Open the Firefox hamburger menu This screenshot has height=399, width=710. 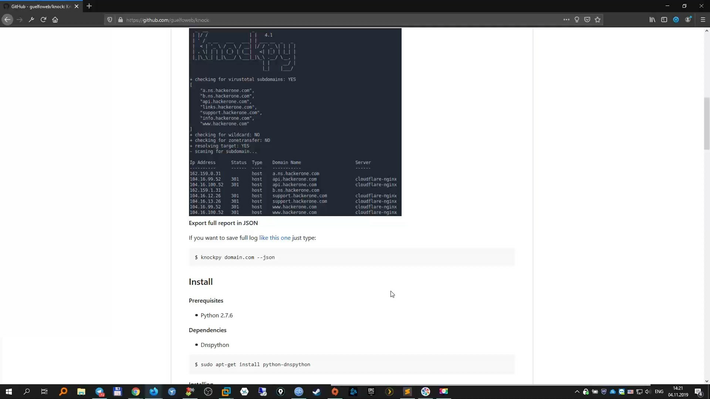click(703, 20)
